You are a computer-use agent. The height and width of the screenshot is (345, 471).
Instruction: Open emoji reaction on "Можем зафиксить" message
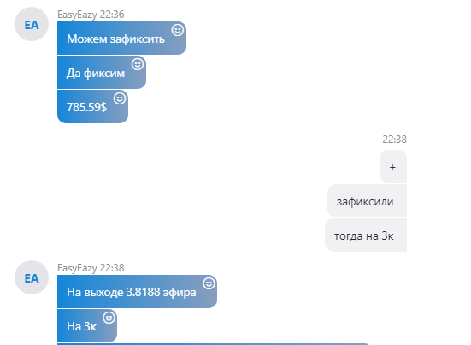point(178,30)
